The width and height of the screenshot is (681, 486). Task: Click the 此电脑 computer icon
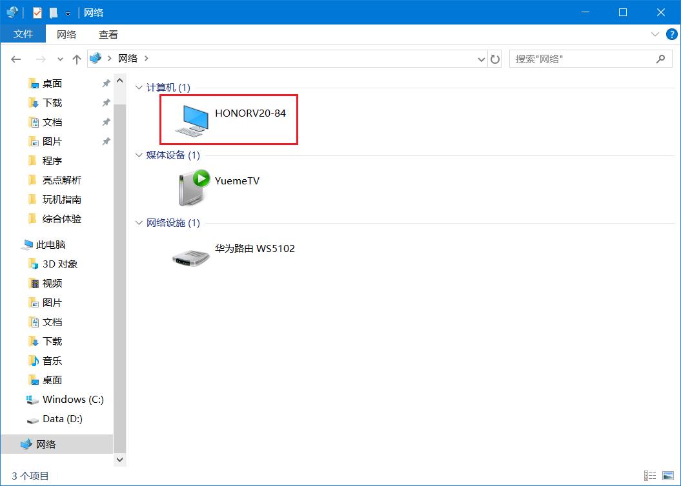tap(27, 245)
